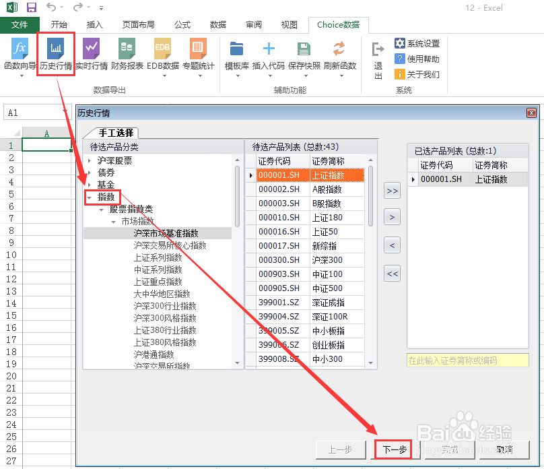Select column A header in the worksheet

pos(46,133)
